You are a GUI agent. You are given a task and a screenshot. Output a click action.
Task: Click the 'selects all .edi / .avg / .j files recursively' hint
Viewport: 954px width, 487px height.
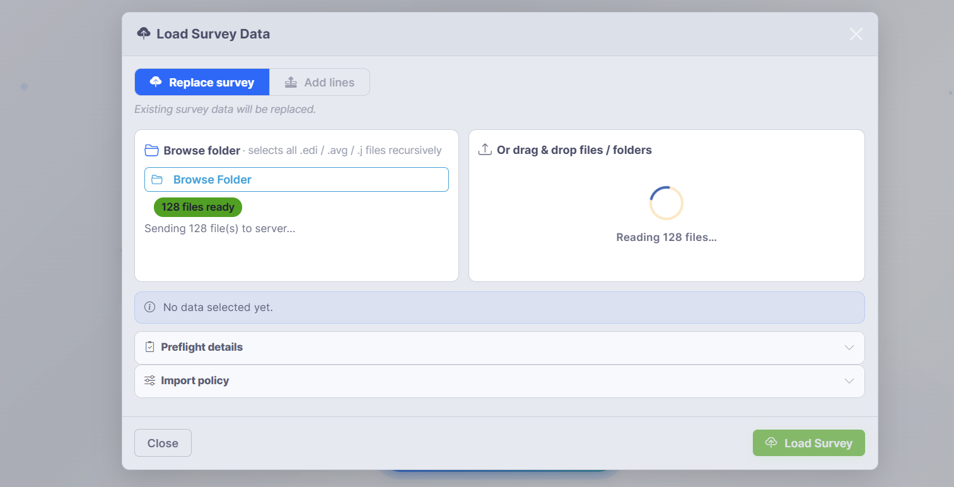click(345, 151)
